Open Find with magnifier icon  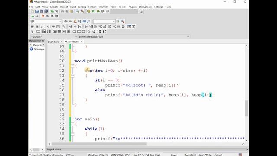coord(77,11)
